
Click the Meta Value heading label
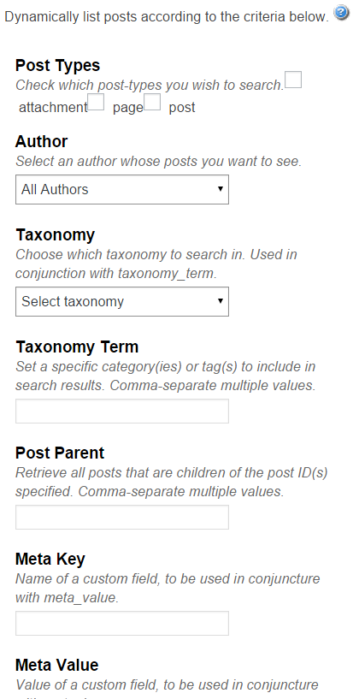[57, 665]
